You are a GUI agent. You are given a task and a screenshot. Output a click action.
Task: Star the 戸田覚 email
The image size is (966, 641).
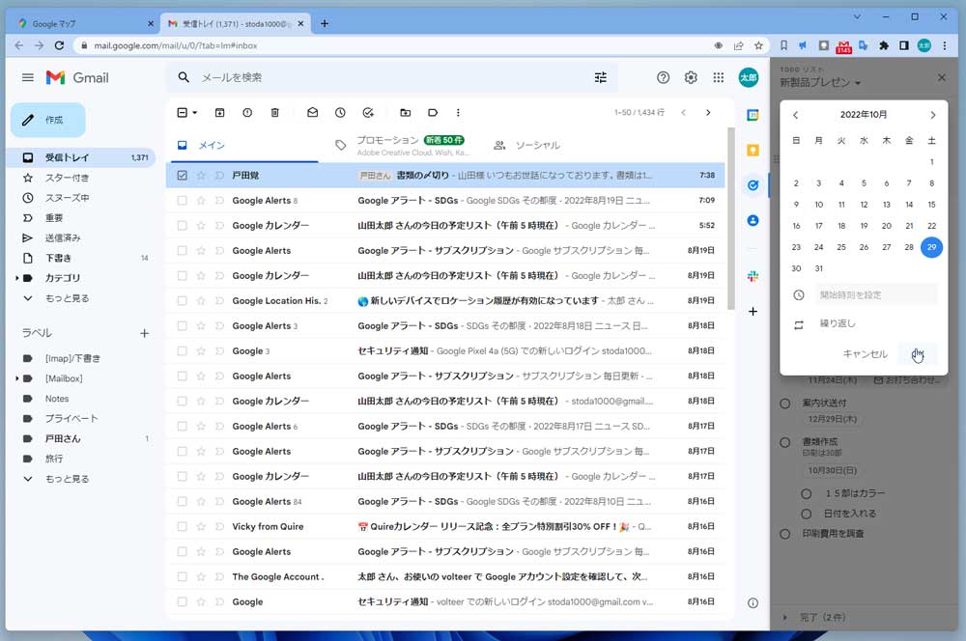pos(201,176)
